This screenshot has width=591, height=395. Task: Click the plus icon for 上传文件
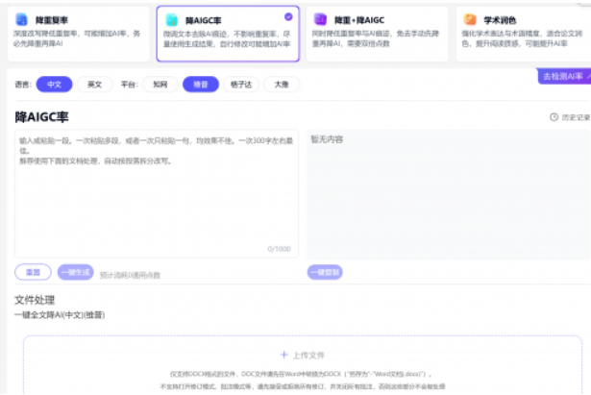(283, 355)
